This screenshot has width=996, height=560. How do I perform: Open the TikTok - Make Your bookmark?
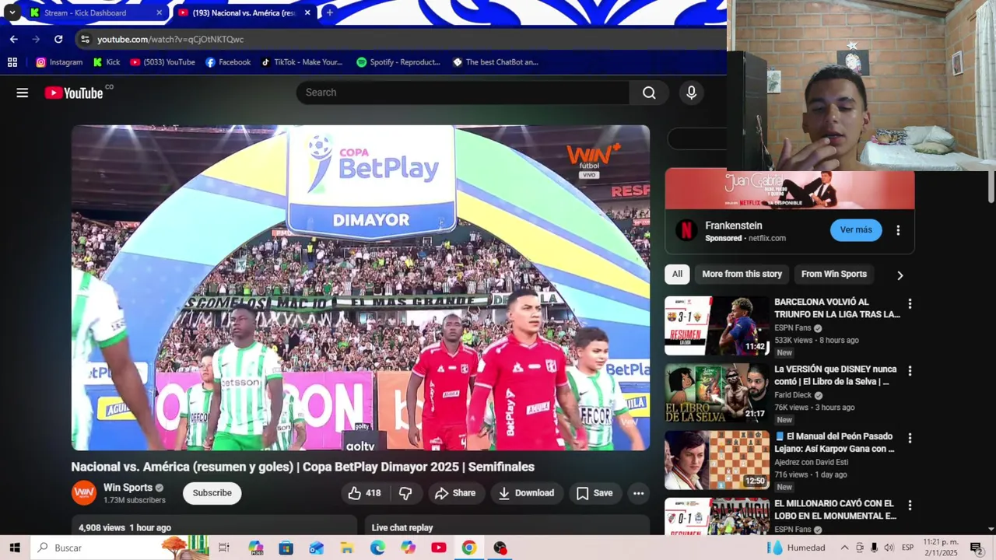pos(302,62)
